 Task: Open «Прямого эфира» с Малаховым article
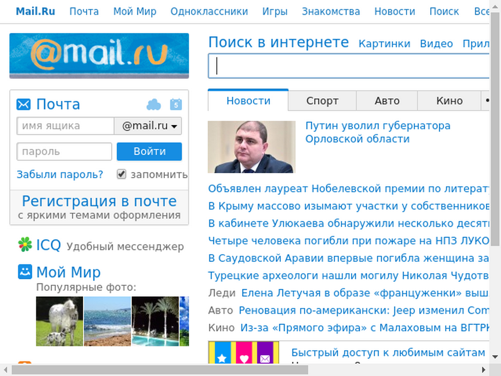pos(364,328)
